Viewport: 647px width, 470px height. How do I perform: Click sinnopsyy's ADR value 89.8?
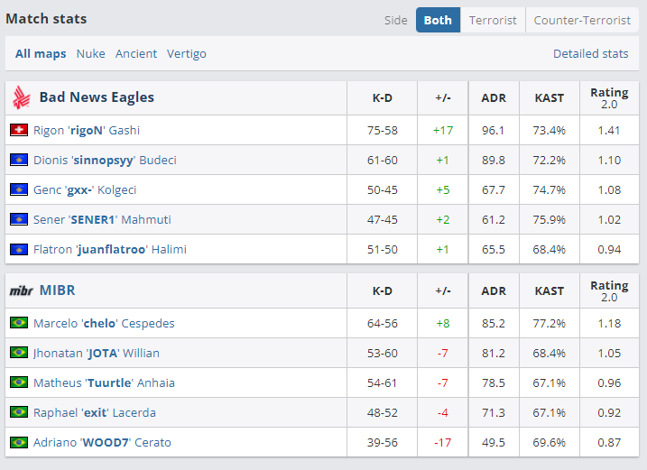[x=494, y=160]
